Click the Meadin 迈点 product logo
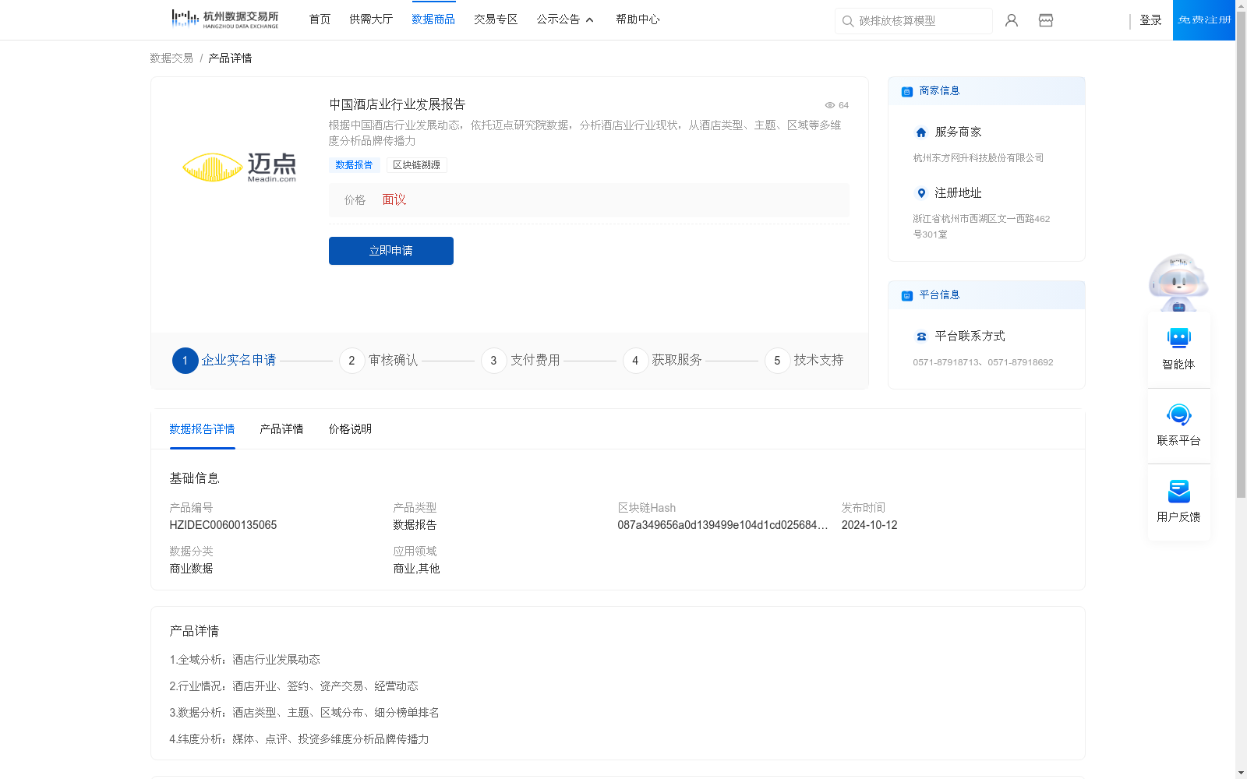Screen dimensions: 1247x779 pyautogui.click(x=239, y=167)
